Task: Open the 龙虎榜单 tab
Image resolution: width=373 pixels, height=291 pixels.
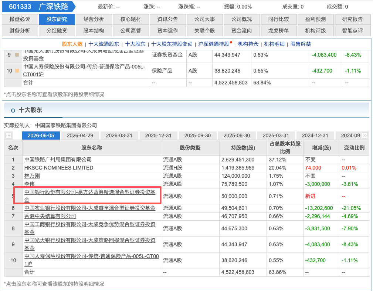Action: 279,31
